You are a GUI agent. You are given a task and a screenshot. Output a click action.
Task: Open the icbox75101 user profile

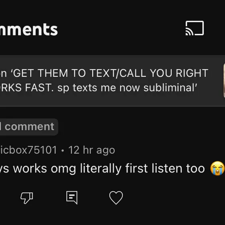pyautogui.click(x=28, y=150)
